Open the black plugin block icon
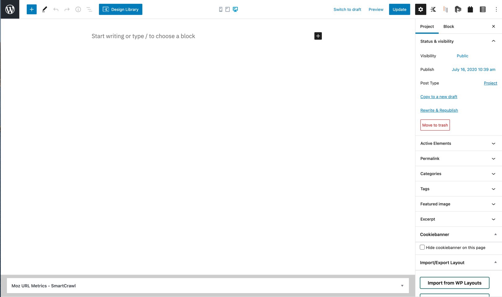Screen dimensions: 502x297 click(x=470, y=9)
